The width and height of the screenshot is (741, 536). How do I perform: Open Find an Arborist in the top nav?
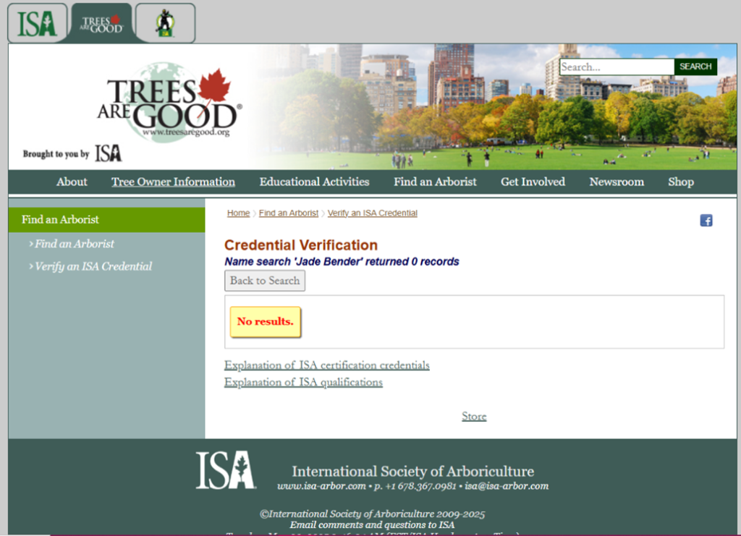coord(435,182)
